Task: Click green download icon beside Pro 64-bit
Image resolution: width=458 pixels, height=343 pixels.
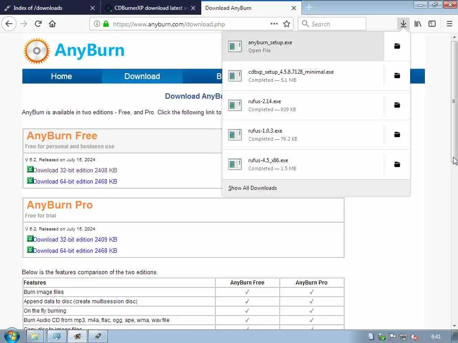Action: coord(30,249)
